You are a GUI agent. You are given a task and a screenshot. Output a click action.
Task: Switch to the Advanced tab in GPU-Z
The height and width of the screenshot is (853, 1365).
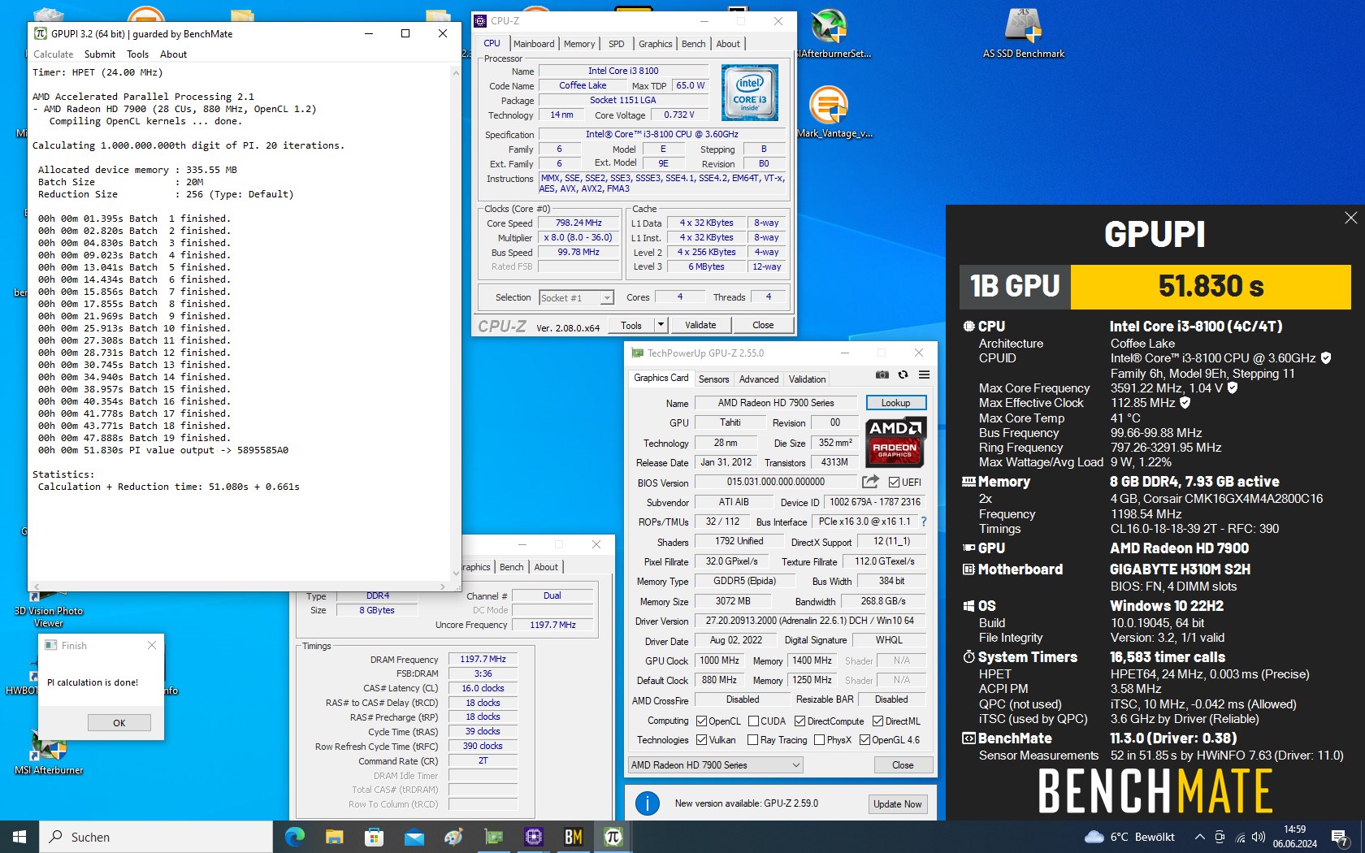coord(759,379)
